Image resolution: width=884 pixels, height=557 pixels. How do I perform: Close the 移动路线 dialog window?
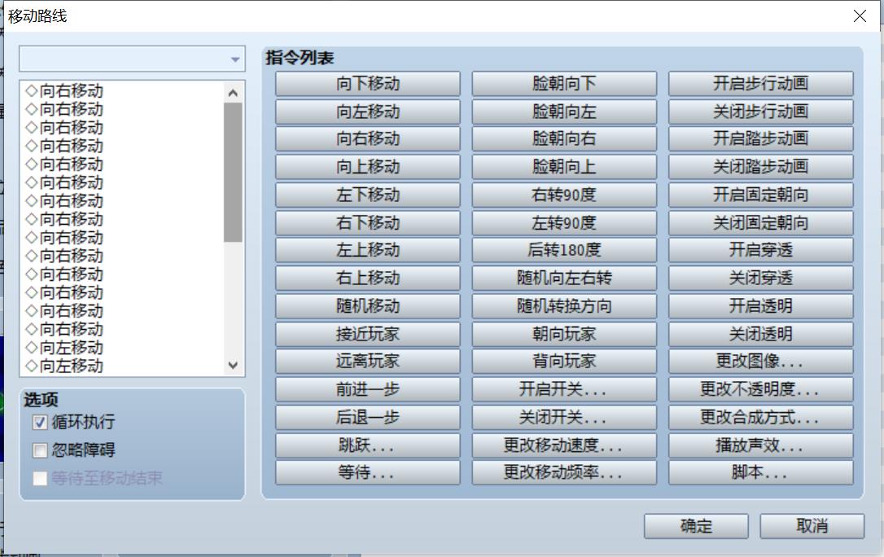point(860,15)
